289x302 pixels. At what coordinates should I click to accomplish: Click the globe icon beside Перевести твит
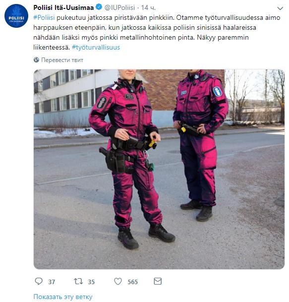point(36,60)
